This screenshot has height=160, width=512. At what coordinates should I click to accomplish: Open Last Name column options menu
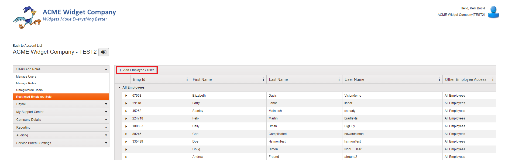tap(339, 79)
